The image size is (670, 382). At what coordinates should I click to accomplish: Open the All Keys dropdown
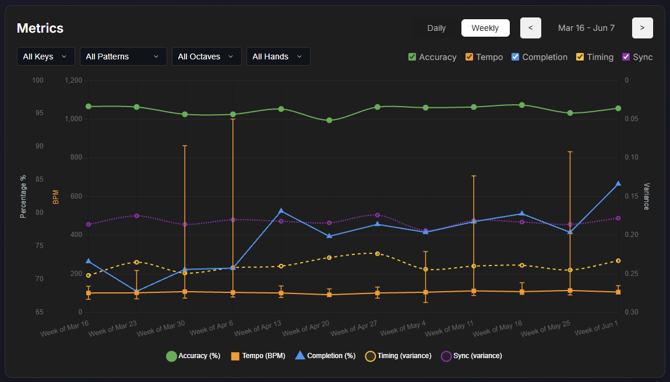(x=45, y=56)
